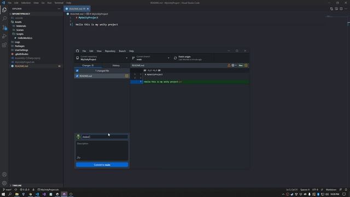
Task: Click the commit summary field containing 'Added'
Action: coord(104,137)
